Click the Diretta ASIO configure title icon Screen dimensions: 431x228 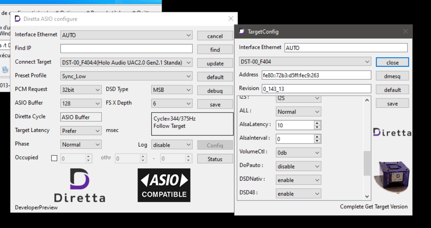[17, 19]
